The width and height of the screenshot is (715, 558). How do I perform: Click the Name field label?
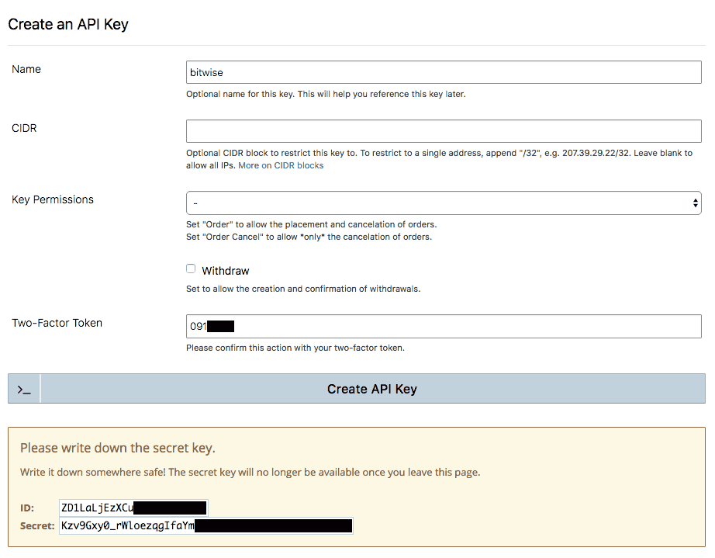[26, 69]
